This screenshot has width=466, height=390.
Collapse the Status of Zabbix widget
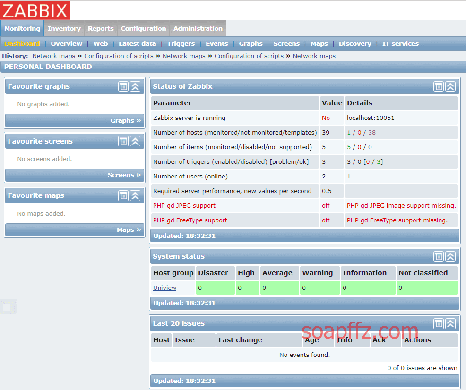450,86
